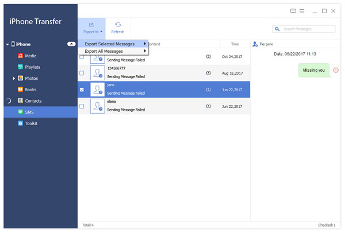Image resolution: width=345 pixels, height=233 pixels.
Task: Click the Checked:1 status text
Action: point(327,225)
